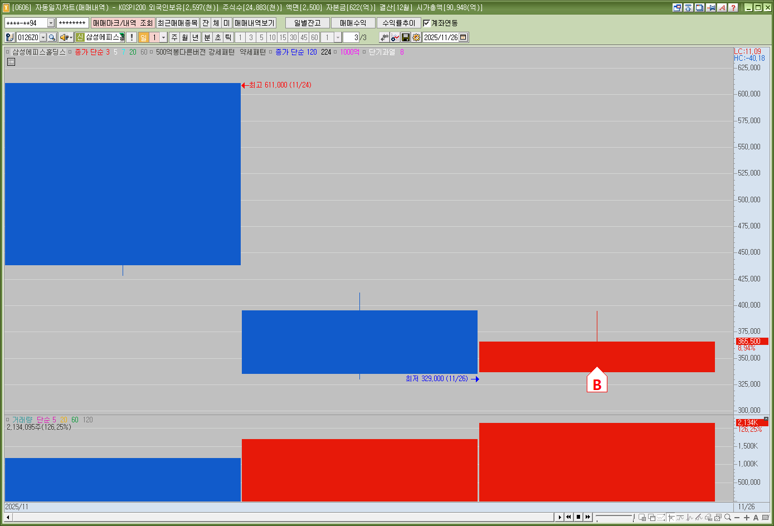Click the rewind button on bottom bar
This screenshot has width=774, height=526.
coord(569,517)
